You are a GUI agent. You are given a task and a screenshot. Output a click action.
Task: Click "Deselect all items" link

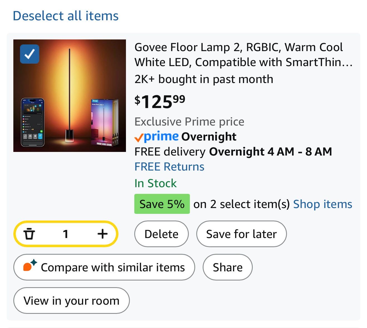66,16
